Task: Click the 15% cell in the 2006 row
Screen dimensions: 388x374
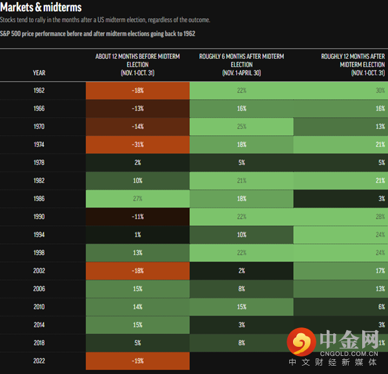Action: click(138, 289)
